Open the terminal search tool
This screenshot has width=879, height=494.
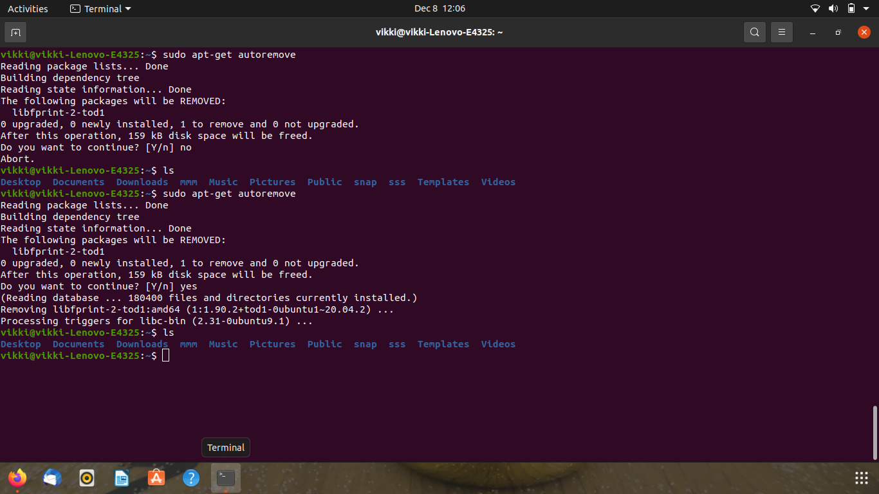pyautogui.click(x=755, y=32)
